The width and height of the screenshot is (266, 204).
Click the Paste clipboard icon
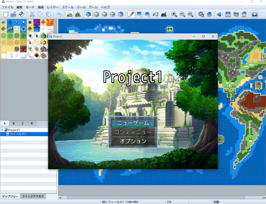[x=48, y=14]
